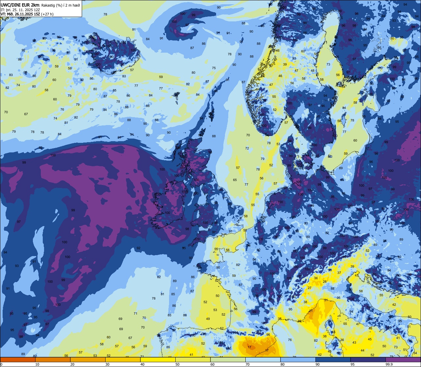Click the 'VT: Mið. 26.11.2025 15Z' line
This screenshot has width=421, height=367.
tap(20, 14)
